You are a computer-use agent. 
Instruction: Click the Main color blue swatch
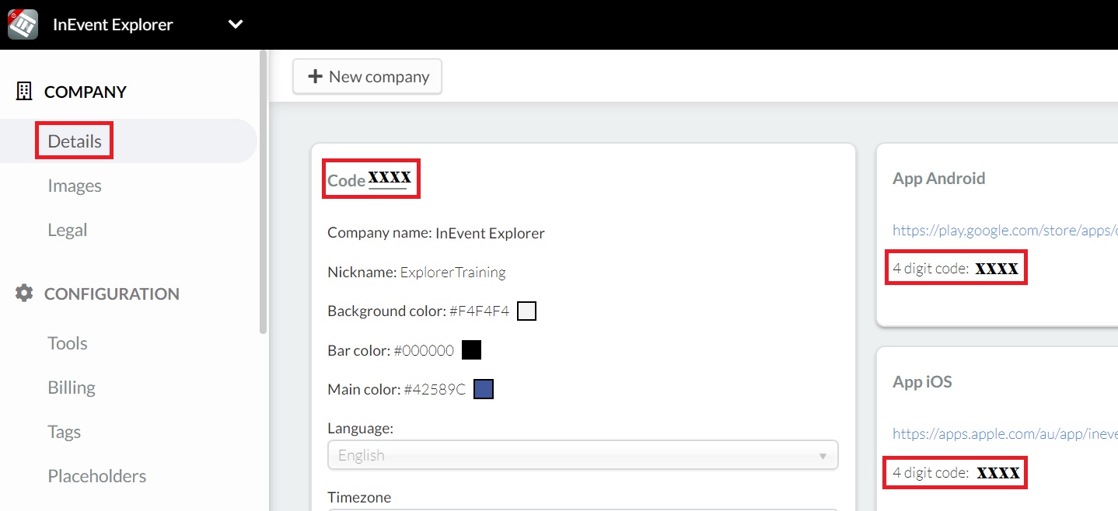click(x=484, y=389)
